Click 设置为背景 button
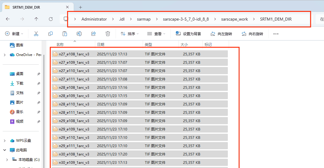Image resolution: width=324 pixels, height=168 pixels. click(x=188, y=34)
